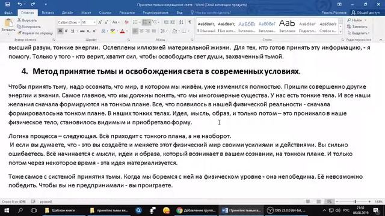Adjust the zoom slider in status bar
Screen dimensions: 385x216
(355, 202)
